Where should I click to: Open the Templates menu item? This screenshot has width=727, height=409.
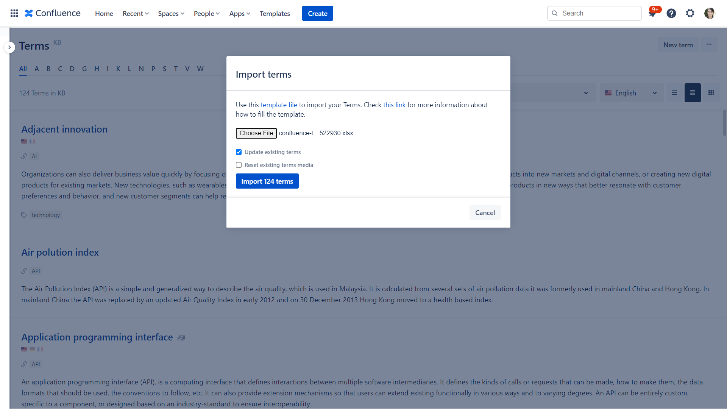pyautogui.click(x=275, y=14)
